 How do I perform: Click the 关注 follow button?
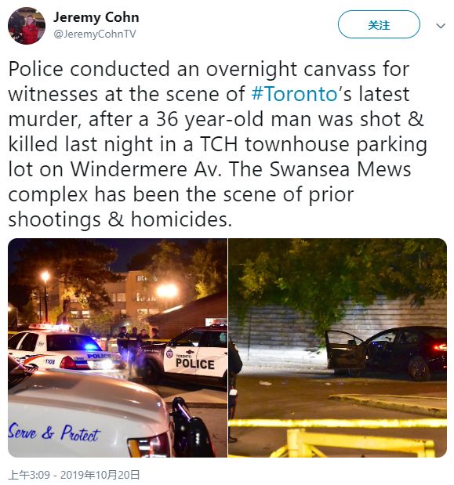[379, 25]
